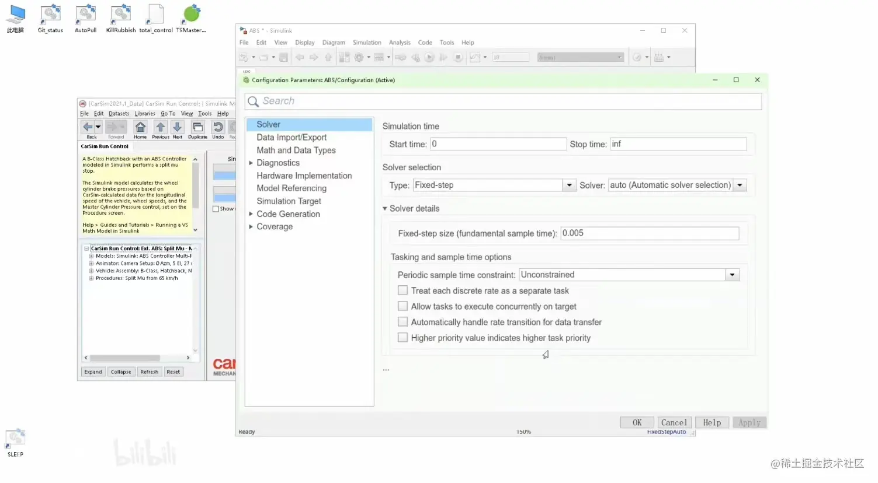Click the Model Configuration gear icon
878x483 pixels.
(x=359, y=57)
